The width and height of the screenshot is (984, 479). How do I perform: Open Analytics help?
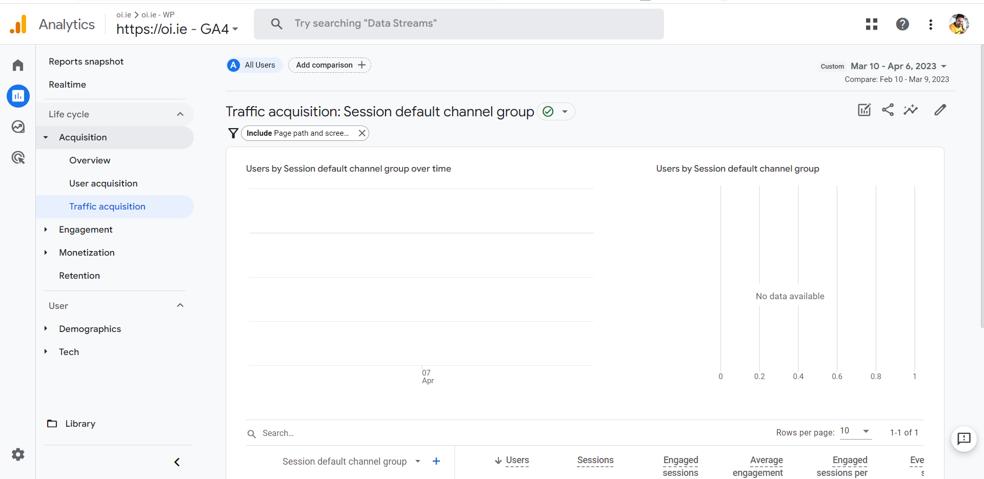(x=902, y=24)
